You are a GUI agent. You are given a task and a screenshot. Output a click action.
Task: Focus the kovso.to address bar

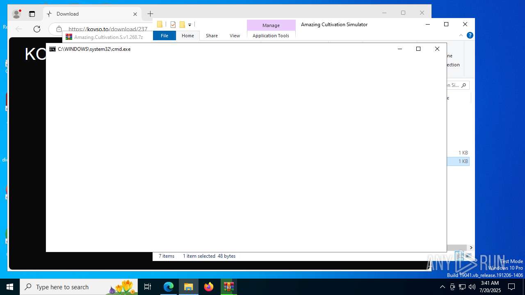[x=108, y=29]
